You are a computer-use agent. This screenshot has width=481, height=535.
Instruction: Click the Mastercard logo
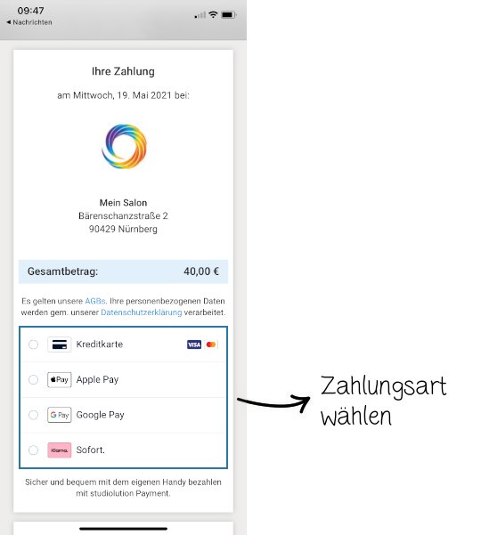(211, 345)
